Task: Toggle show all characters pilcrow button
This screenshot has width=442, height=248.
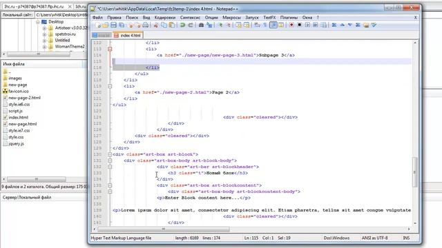Action: (265, 25)
